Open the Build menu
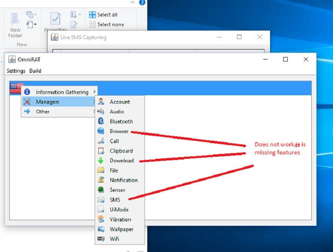 pos(35,71)
